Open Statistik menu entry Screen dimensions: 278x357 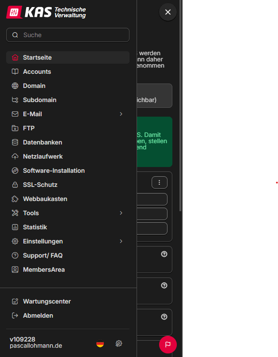[68, 227]
